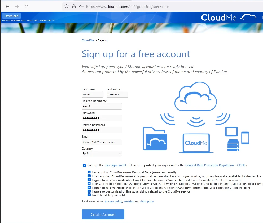Open the third party link

point(147,201)
